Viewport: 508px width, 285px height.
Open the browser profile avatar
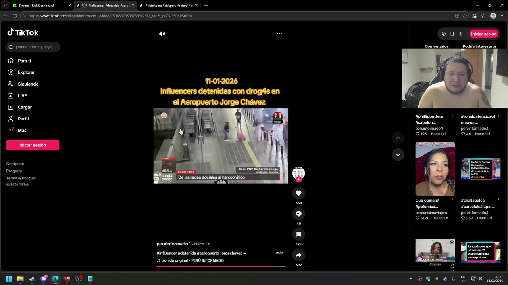pyautogui.click(x=493, y=16)
